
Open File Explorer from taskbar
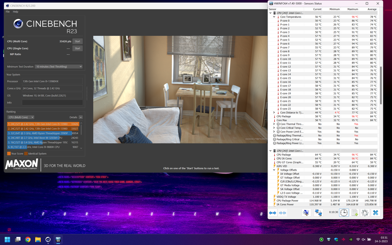(x=38, y=239)
